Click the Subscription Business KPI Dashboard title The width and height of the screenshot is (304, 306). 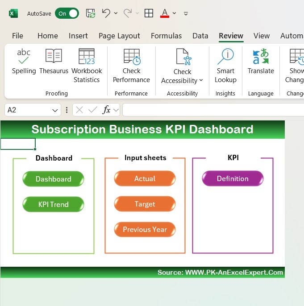[142, 129]
